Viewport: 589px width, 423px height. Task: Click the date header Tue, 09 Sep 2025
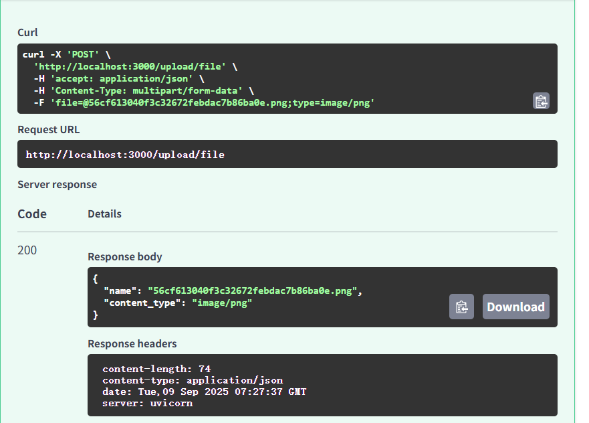click(x=205, y=392)
